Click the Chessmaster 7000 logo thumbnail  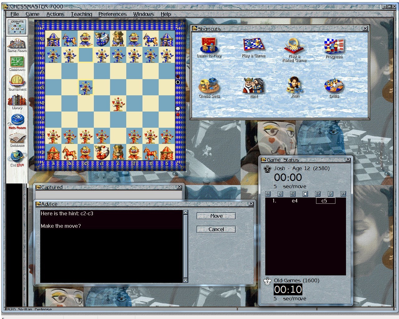[x=17, y=27]
